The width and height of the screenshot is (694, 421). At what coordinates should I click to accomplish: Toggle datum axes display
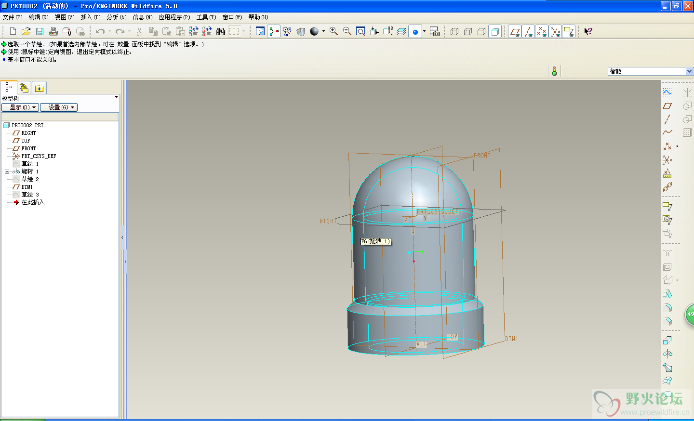coord(528,31)
